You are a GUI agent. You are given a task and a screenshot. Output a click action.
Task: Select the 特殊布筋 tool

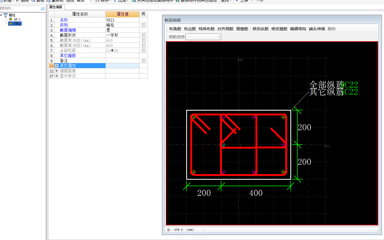[207, 29]
